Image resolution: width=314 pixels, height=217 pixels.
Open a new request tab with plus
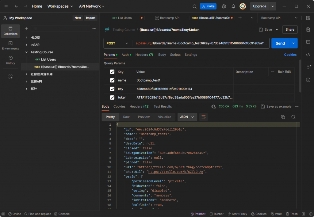(240, 18)
